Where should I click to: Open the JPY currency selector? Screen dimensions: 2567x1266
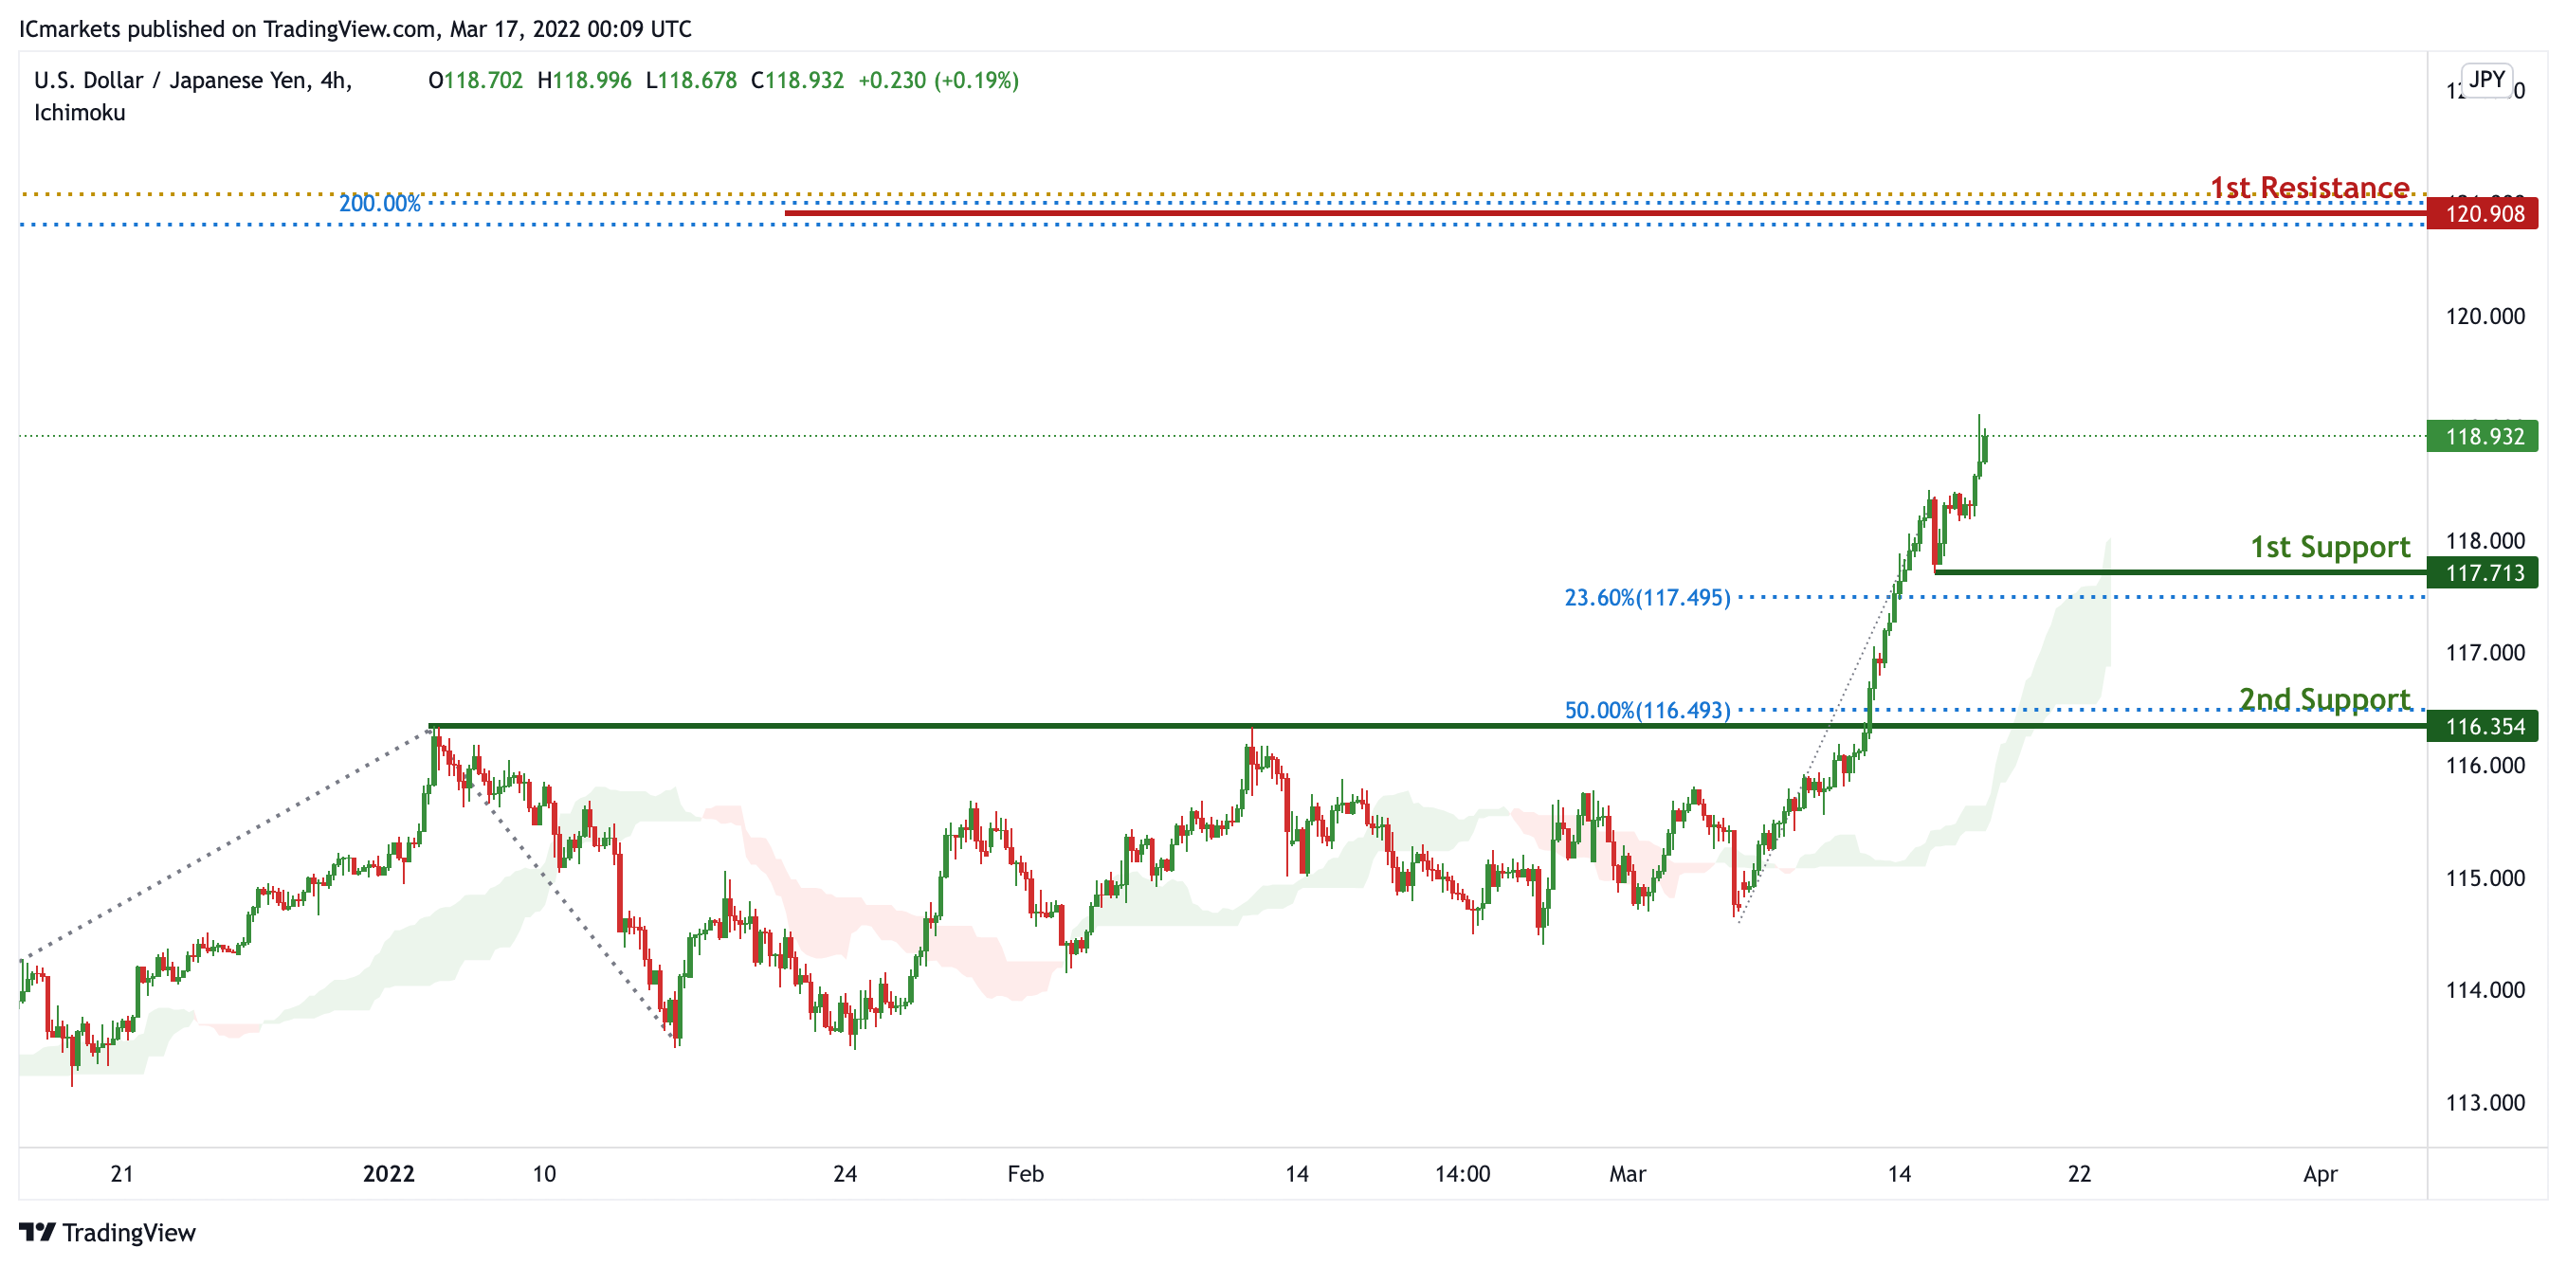click(2486, 80)
